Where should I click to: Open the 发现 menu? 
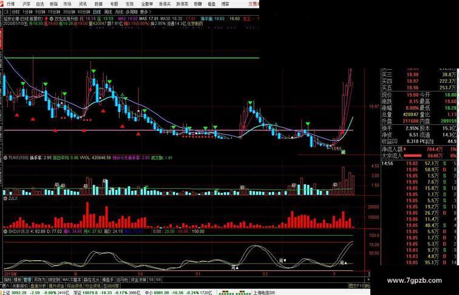point(130,4)
